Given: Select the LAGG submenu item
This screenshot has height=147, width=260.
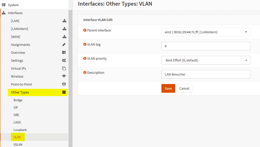Looking at the screenshot, I should pyautogui.click(x=17, y=122).
